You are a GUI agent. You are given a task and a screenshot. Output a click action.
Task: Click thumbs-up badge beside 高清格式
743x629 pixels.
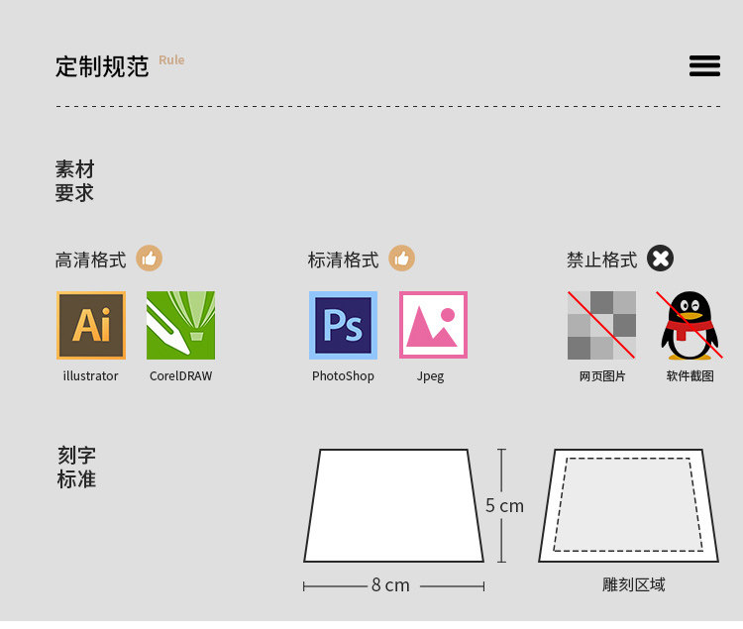pos(150,259)
